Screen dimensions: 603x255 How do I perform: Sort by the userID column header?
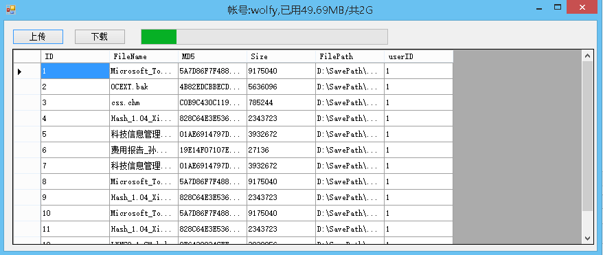tap(418, 56)
